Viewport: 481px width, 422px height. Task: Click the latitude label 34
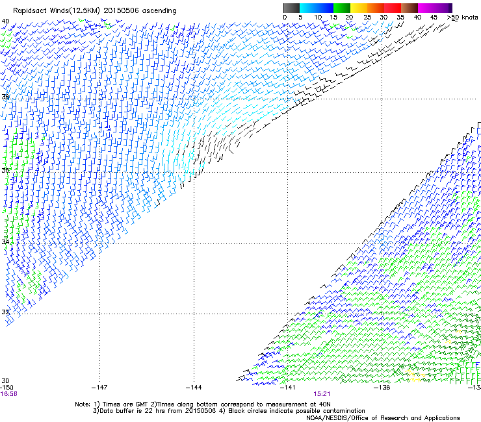point(5,242)
